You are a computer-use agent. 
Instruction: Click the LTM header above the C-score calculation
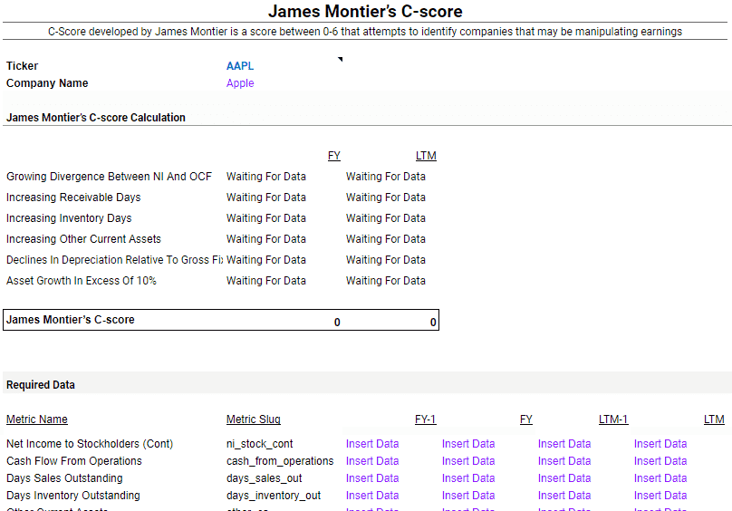426,156
